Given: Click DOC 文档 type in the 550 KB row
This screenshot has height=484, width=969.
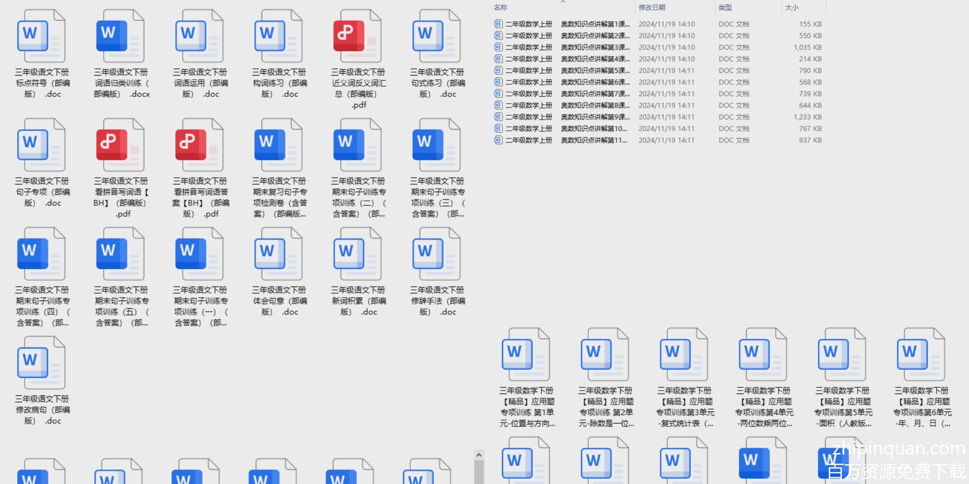Looking at the screenshot, I should (x=734, y=35).
